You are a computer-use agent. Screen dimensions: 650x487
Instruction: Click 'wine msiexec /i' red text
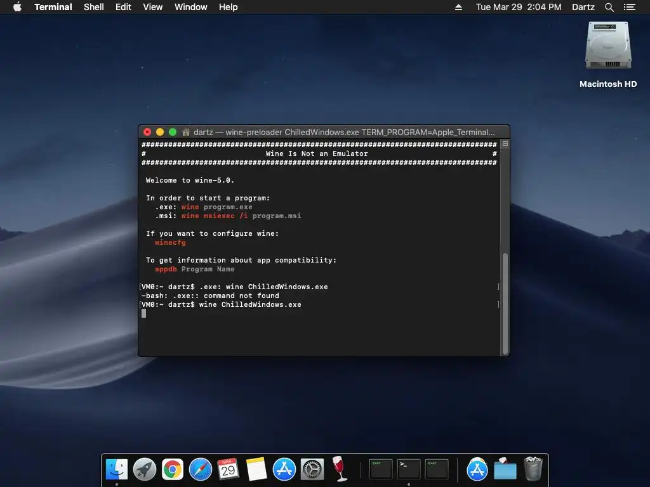[215, 216]
